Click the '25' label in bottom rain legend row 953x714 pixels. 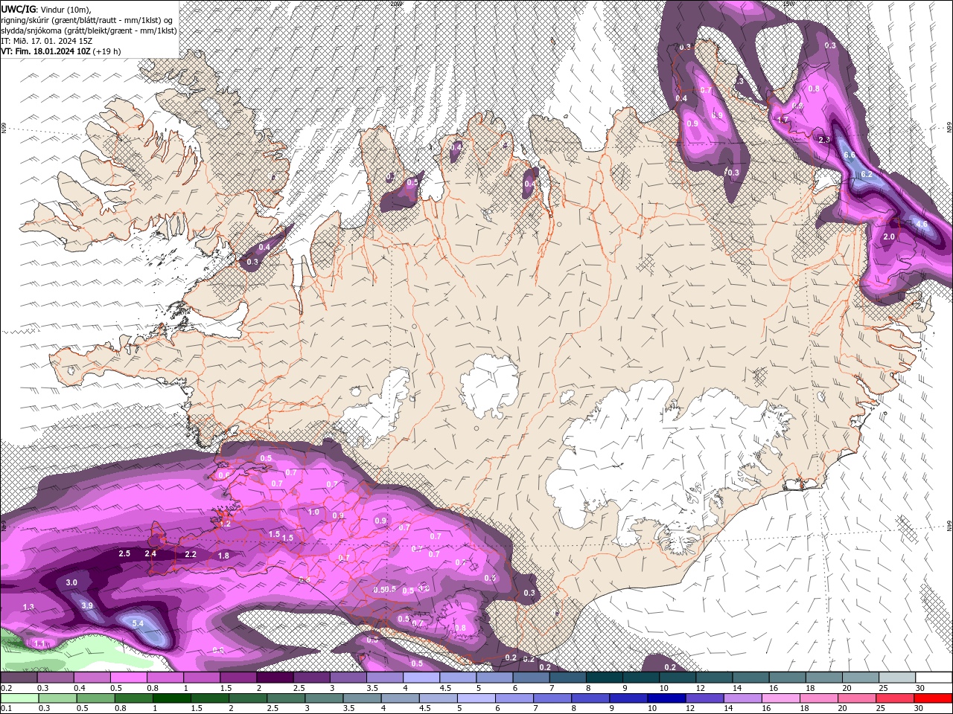[x=880, y=709]
